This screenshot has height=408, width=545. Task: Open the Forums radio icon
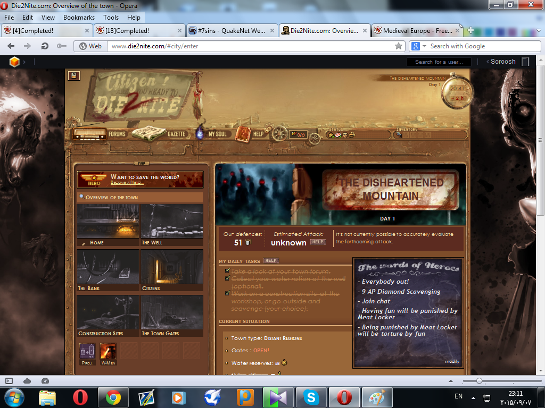[x=89, y=134]
